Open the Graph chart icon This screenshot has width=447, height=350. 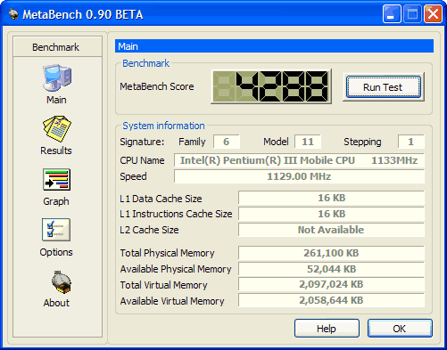56,180
